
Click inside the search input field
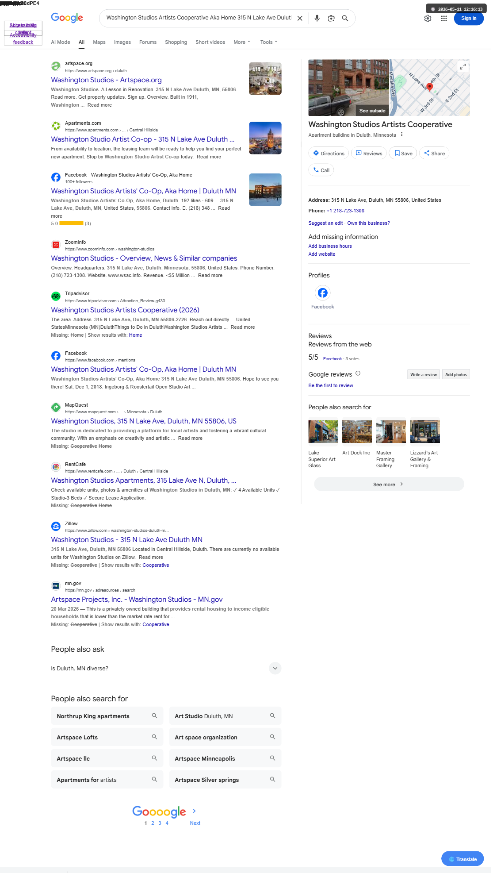click(x=199, y=18)
